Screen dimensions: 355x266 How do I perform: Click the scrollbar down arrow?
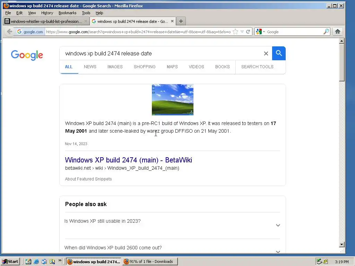click(342, 245)
